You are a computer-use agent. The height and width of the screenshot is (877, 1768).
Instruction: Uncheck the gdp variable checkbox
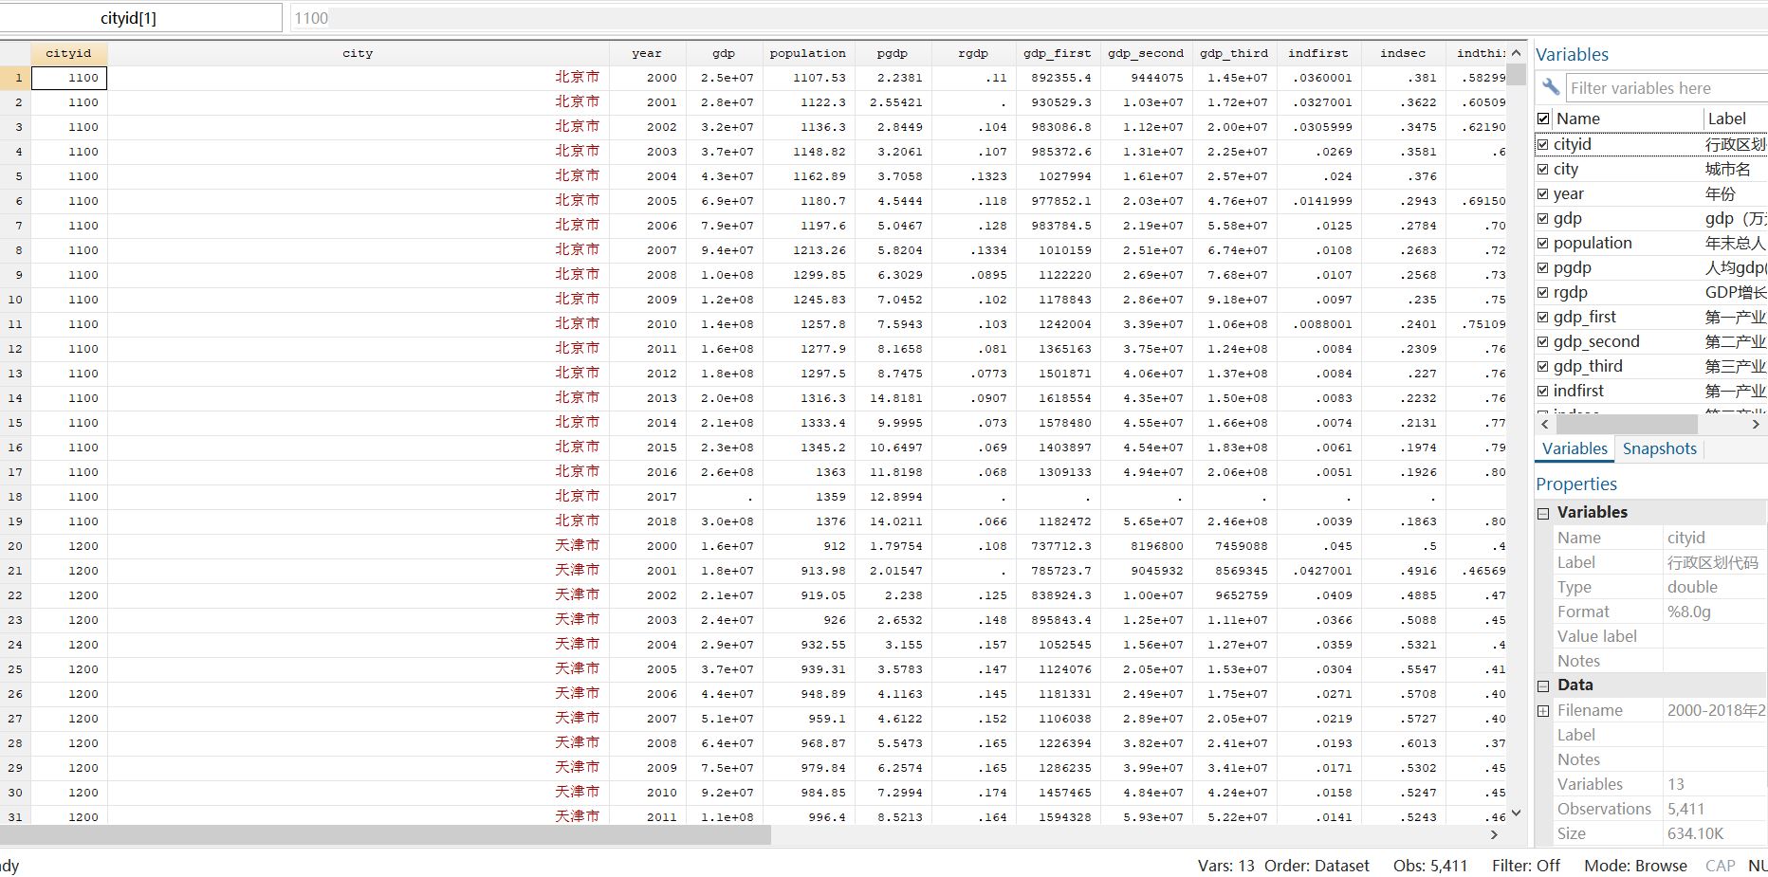tap(1543, 218)
